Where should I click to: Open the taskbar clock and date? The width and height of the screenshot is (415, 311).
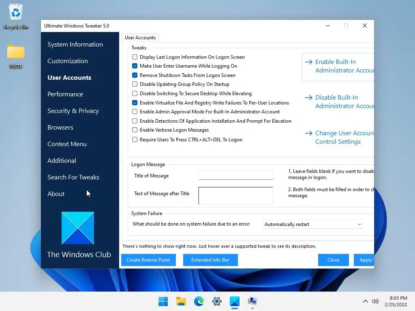click(x=396, y=301)
